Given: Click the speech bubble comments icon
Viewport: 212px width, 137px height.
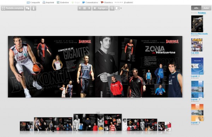Looking at the screenshot, I should coord(83,2).
